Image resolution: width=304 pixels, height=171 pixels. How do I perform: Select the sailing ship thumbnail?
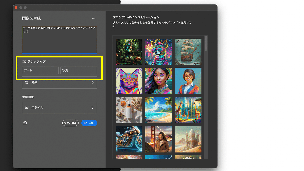188,52
